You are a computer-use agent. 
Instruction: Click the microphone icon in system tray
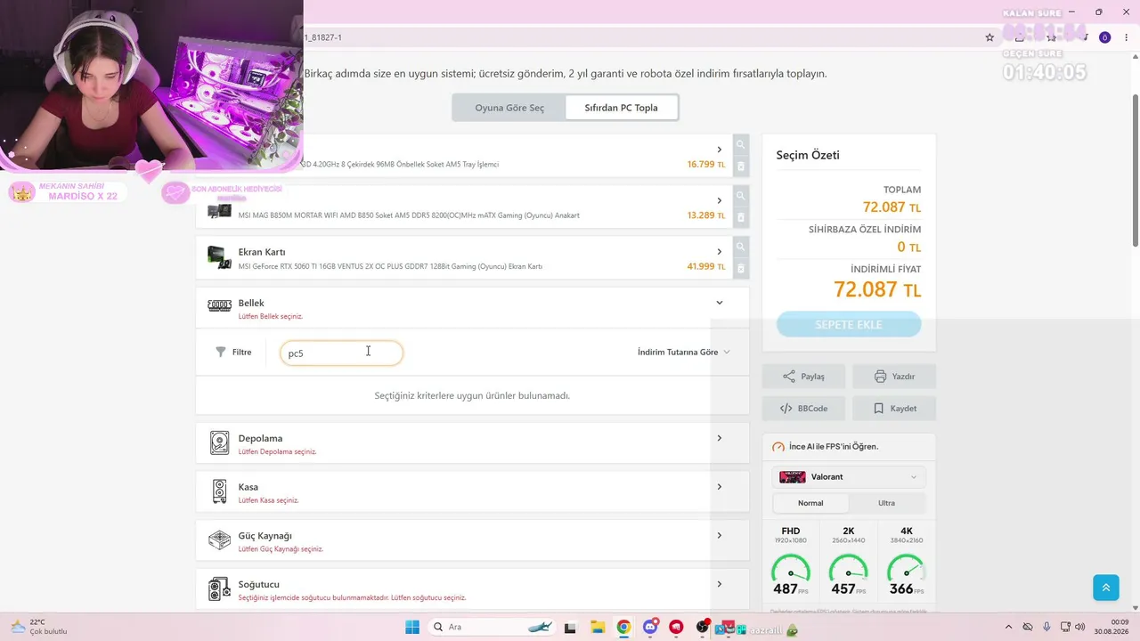click(x=1046, y=627)
